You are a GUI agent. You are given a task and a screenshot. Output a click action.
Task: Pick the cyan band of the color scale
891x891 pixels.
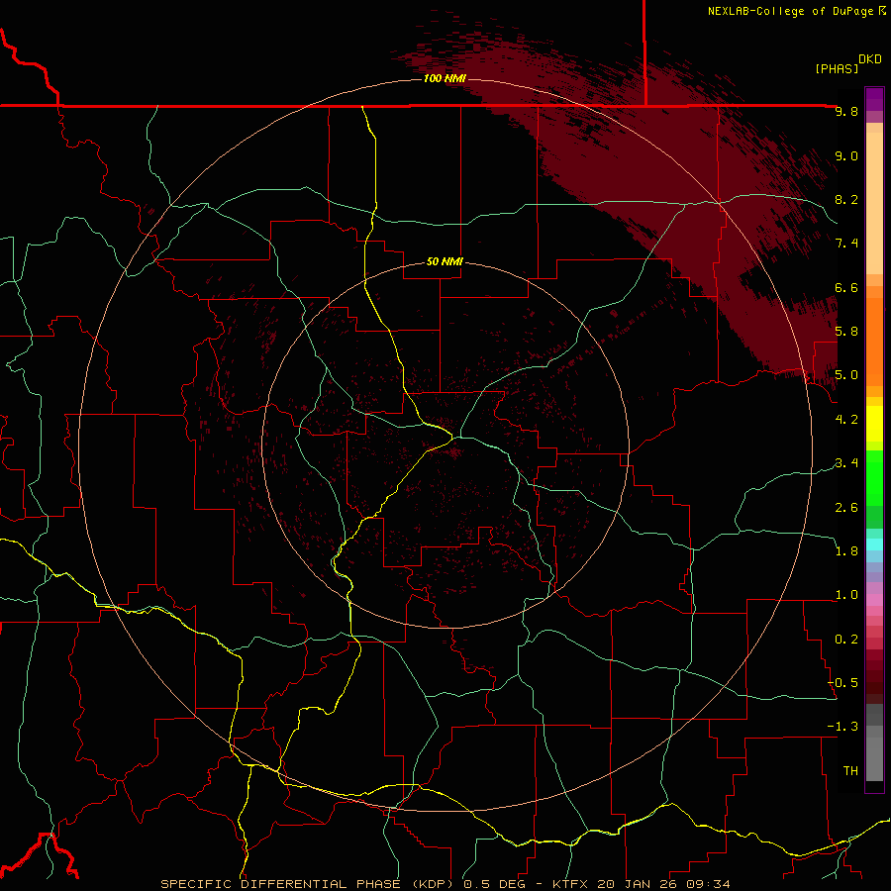pyautogui.click(x=874, y=544)
